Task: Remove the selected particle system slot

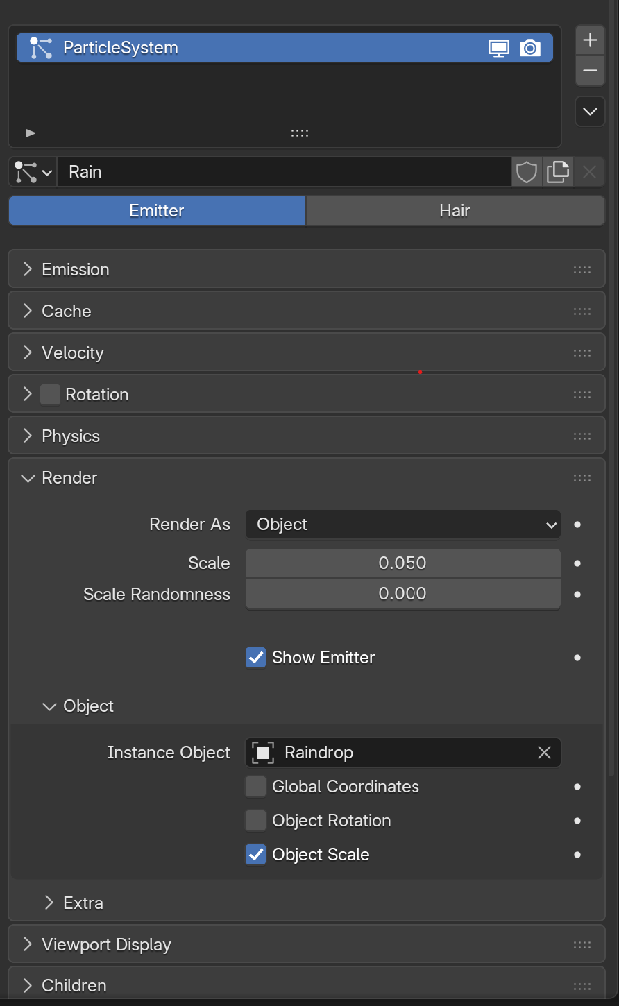Action: tap(590, 71)
